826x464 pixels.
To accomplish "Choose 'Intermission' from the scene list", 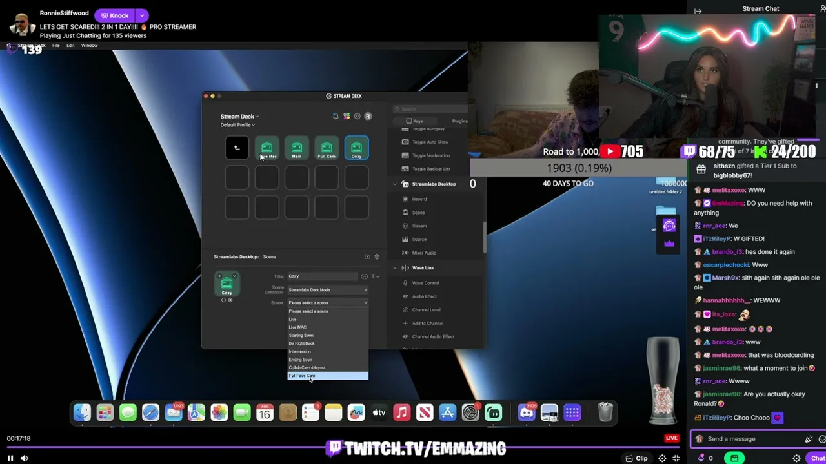I will (328, 352).
